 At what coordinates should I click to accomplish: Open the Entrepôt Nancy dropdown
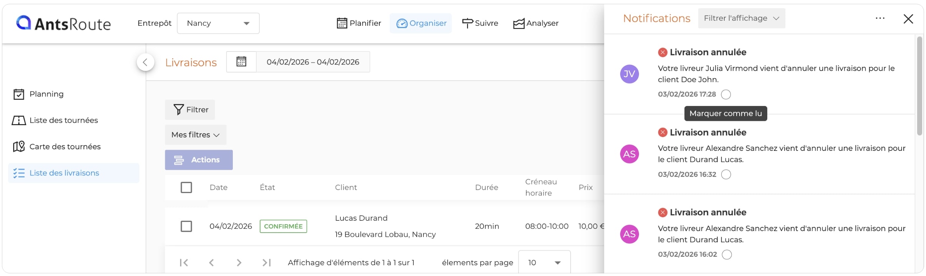pyautogui.click(x=218, y=23)
